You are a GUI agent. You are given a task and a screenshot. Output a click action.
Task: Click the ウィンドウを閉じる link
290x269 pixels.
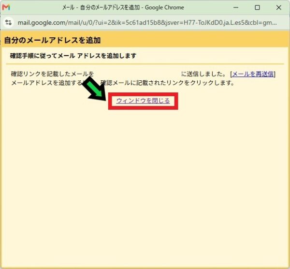coord(143,101)
